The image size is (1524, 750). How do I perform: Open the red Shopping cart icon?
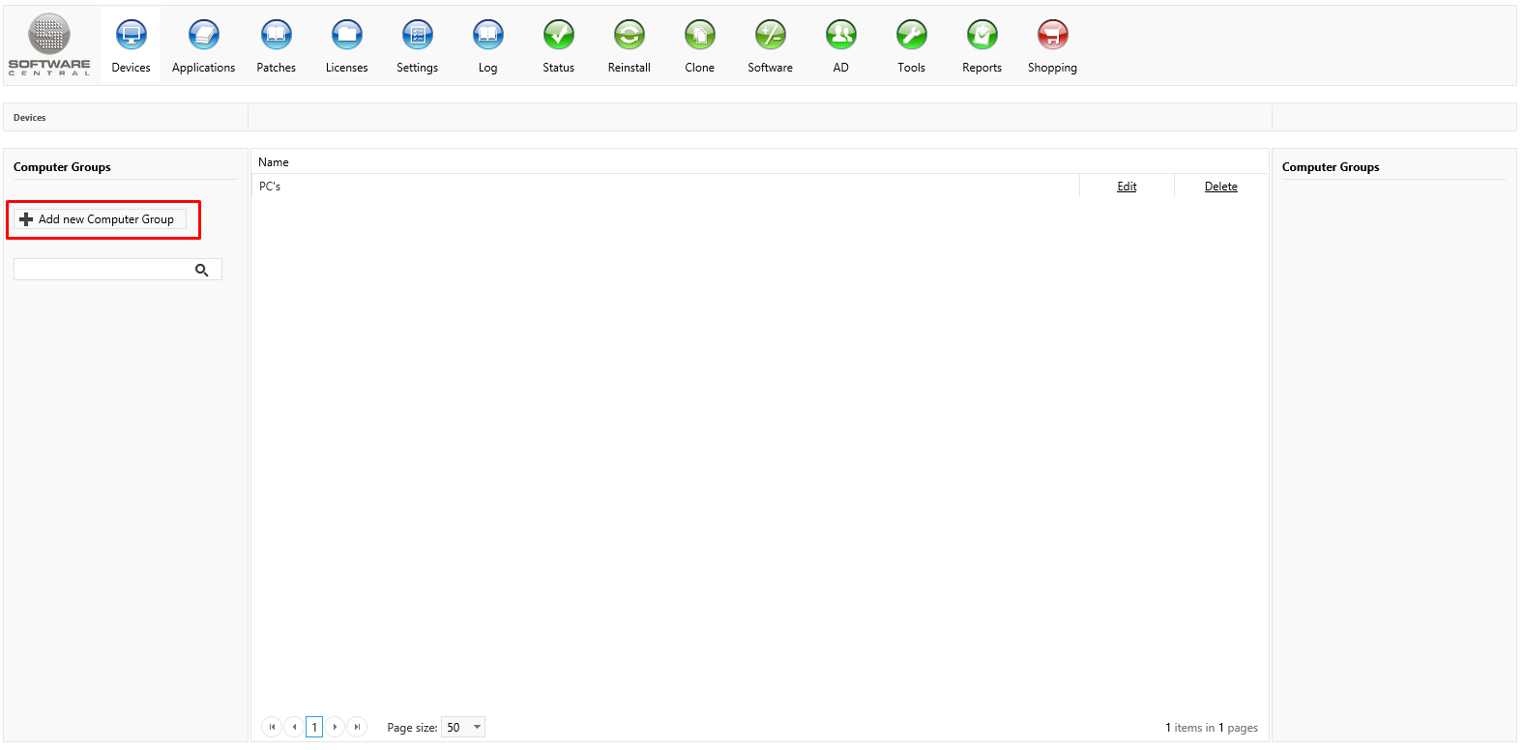(x=1053, y=36)
